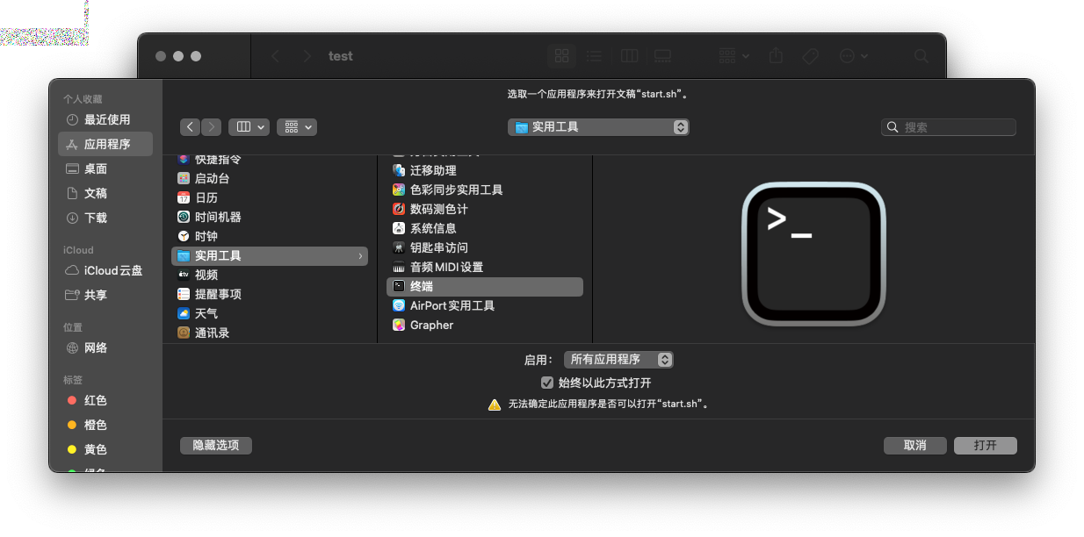Viewport: 1084px width, 537px height.
Task: Uncheck the "始终以此方式打开" checkbox
Action: [x=546, y=383]
